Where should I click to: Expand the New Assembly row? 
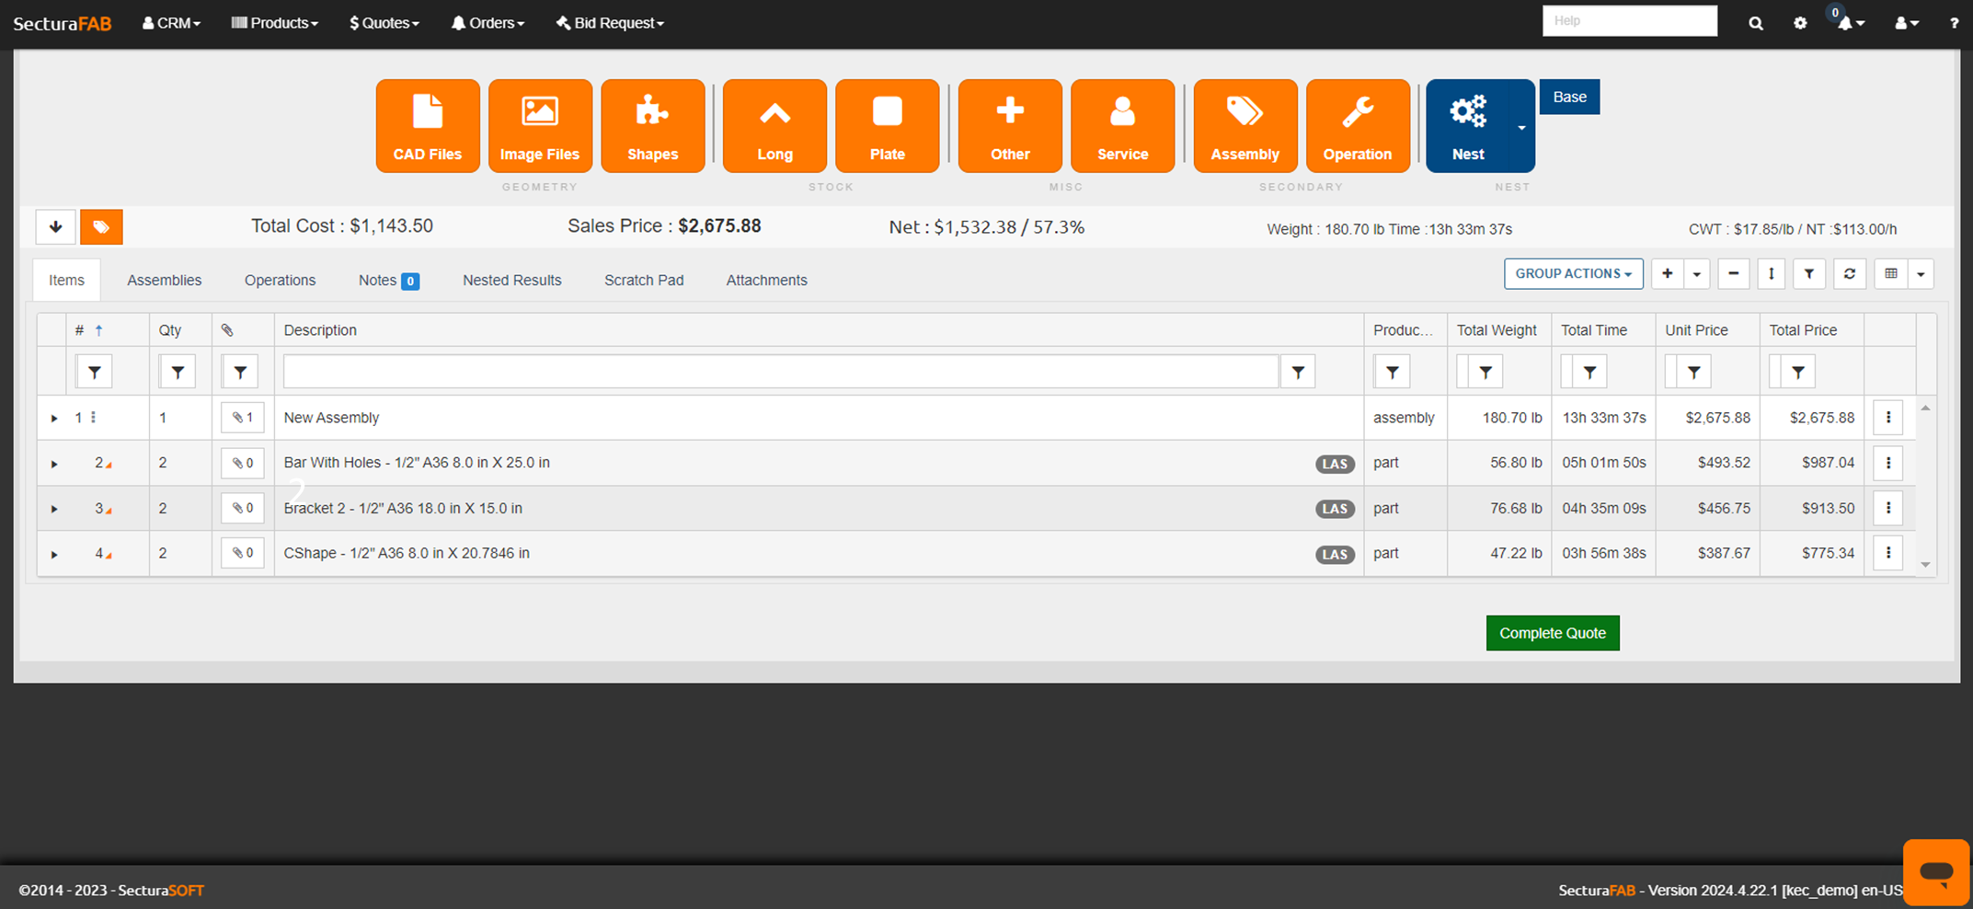tap(54, 419)
